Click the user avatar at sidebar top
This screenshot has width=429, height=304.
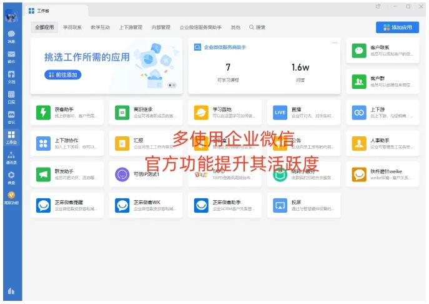click(x=11, y=16)
